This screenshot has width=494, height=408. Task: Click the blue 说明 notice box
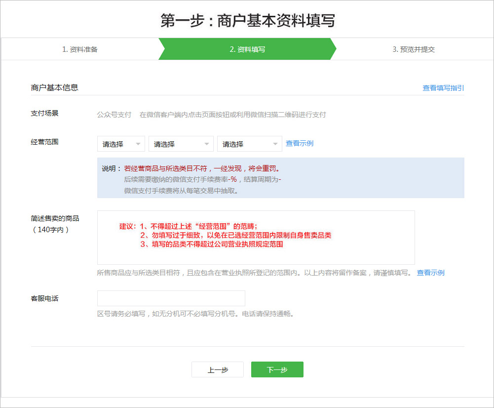click(280, 178)
